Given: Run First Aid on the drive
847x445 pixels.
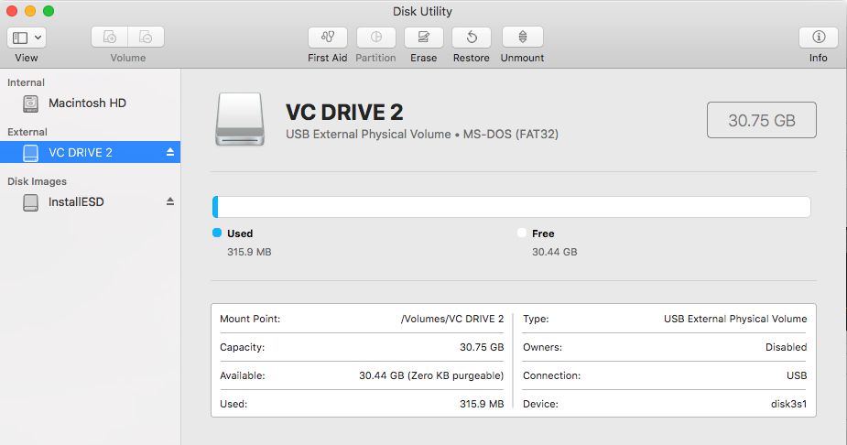Looking at the screenshot, I should click(x=327, y=38).
